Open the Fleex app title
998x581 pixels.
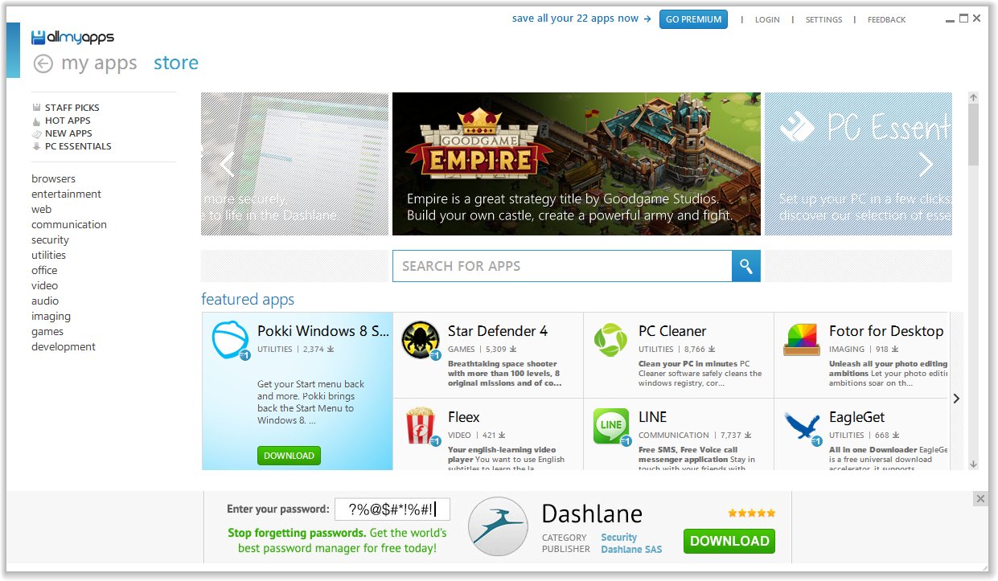click(x=464, y=417)
